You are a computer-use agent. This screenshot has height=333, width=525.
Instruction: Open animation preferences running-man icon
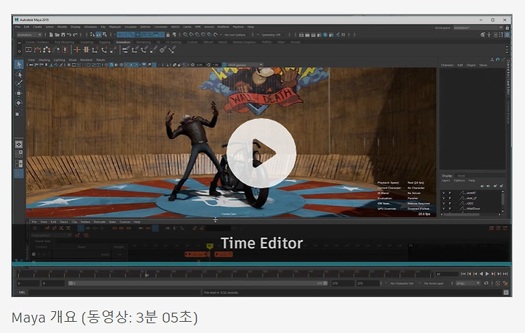(x=505, y=283)
